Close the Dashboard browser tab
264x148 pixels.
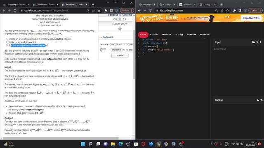[57, 5]
